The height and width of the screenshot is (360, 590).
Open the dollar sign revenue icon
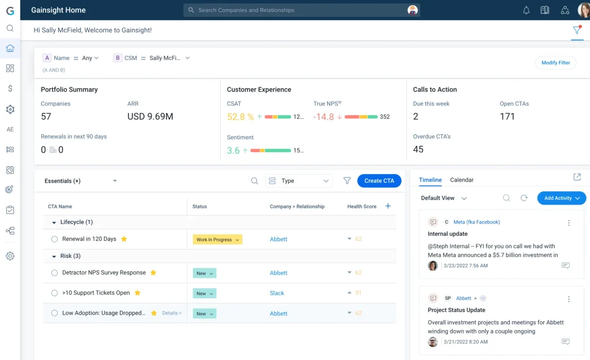10,88
